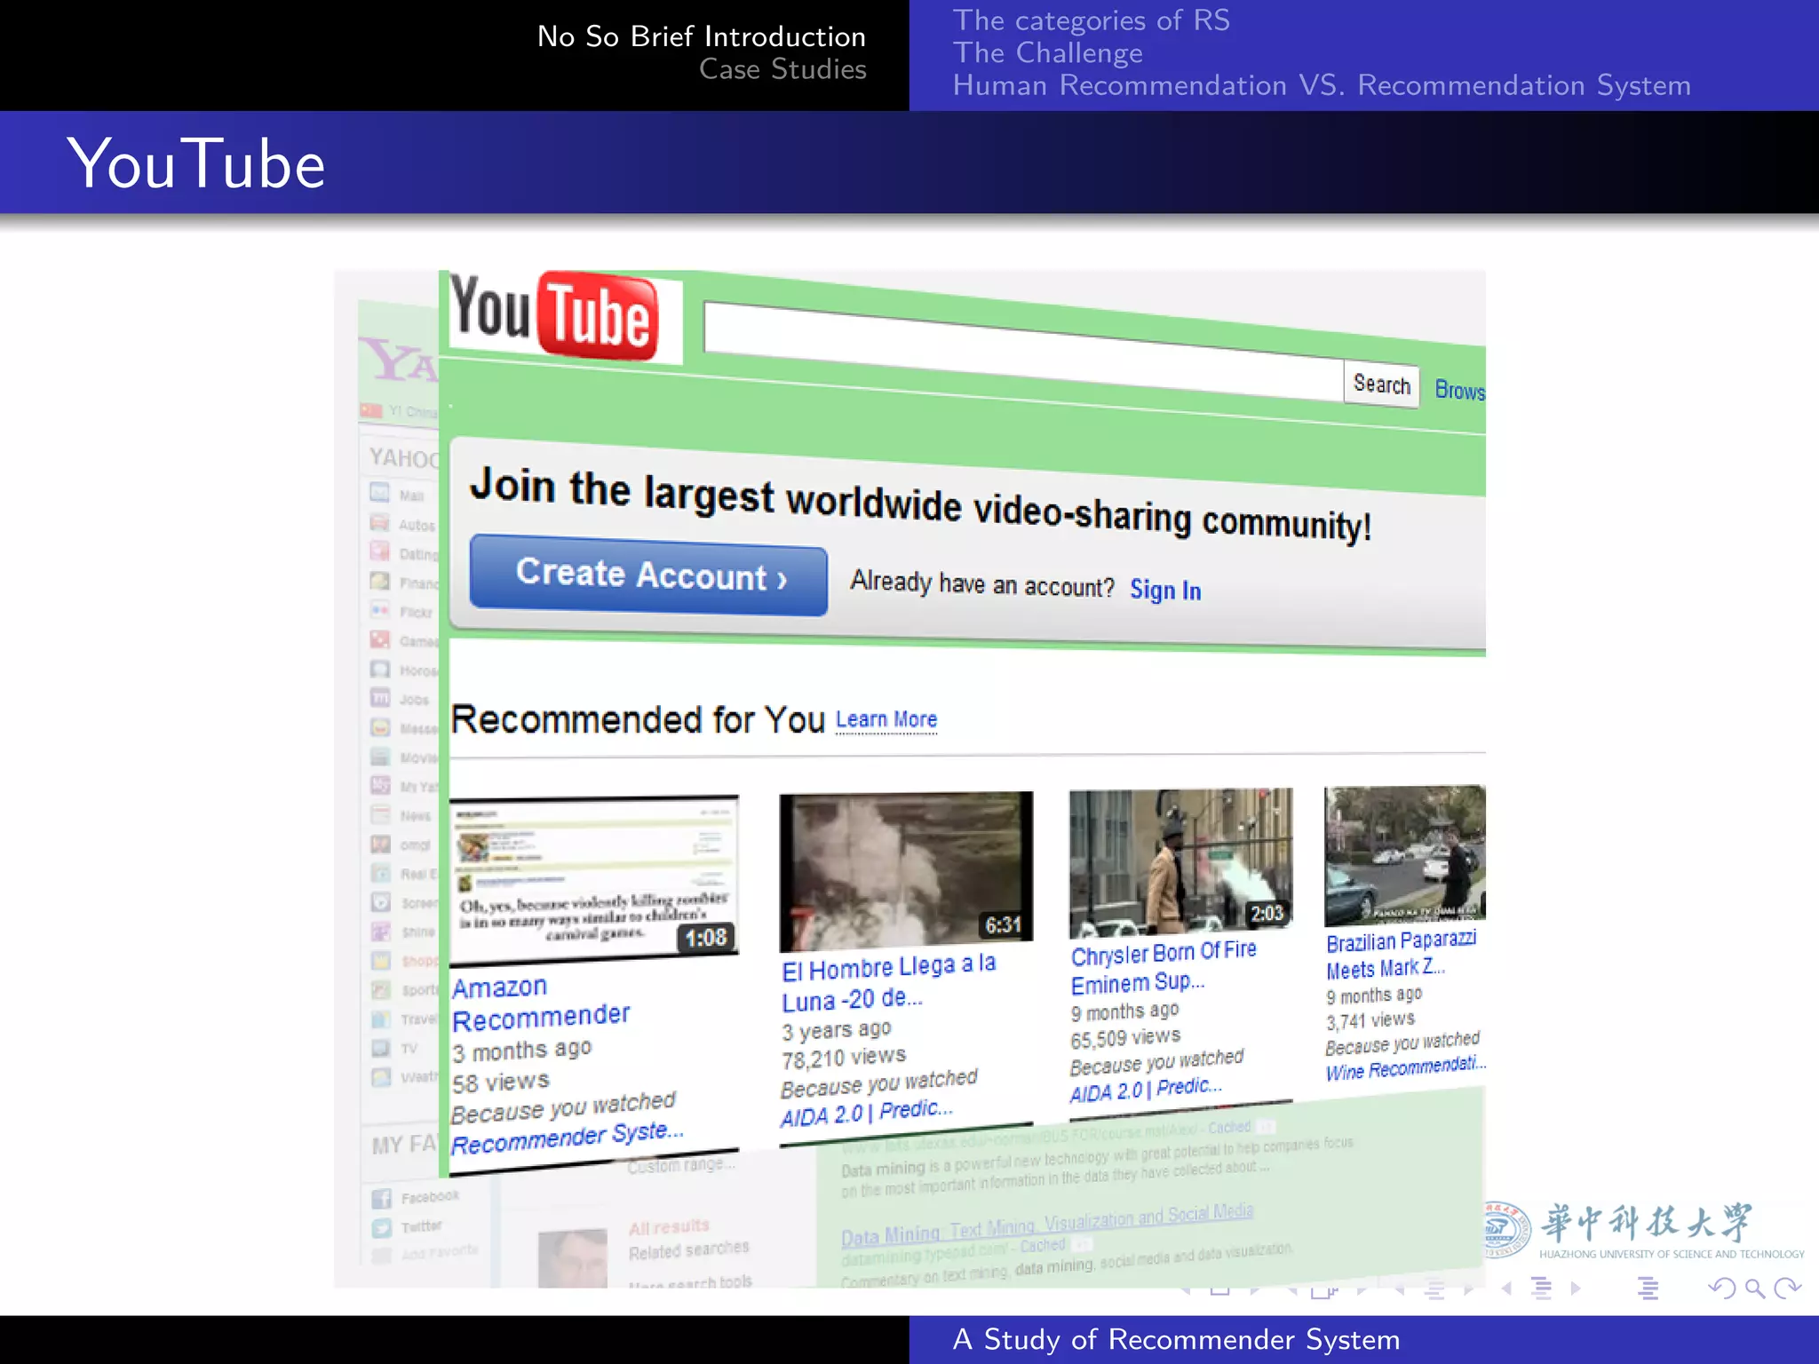Click the Yahoo Jobs sidebar icon
The image size is (1819, 1364).
point(380,697)
